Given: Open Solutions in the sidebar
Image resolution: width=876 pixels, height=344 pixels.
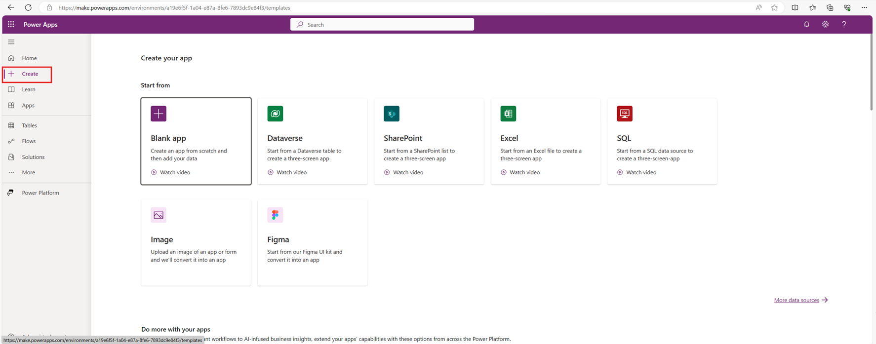Looking at the screenshot, I should click(33, 157).
